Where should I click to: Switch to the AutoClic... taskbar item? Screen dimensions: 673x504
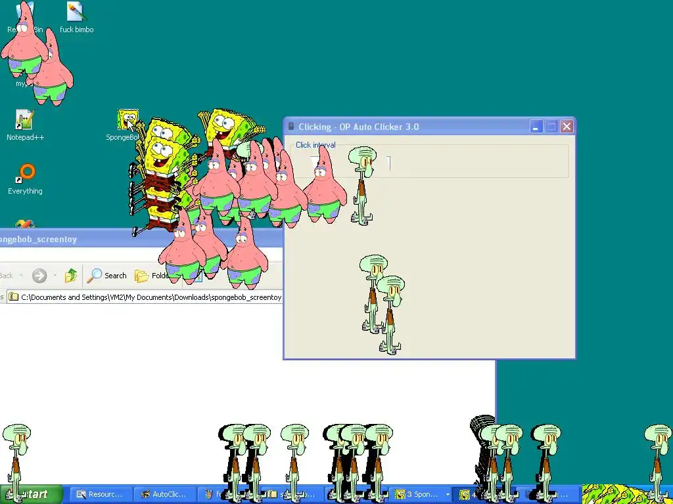coord(165,495)
